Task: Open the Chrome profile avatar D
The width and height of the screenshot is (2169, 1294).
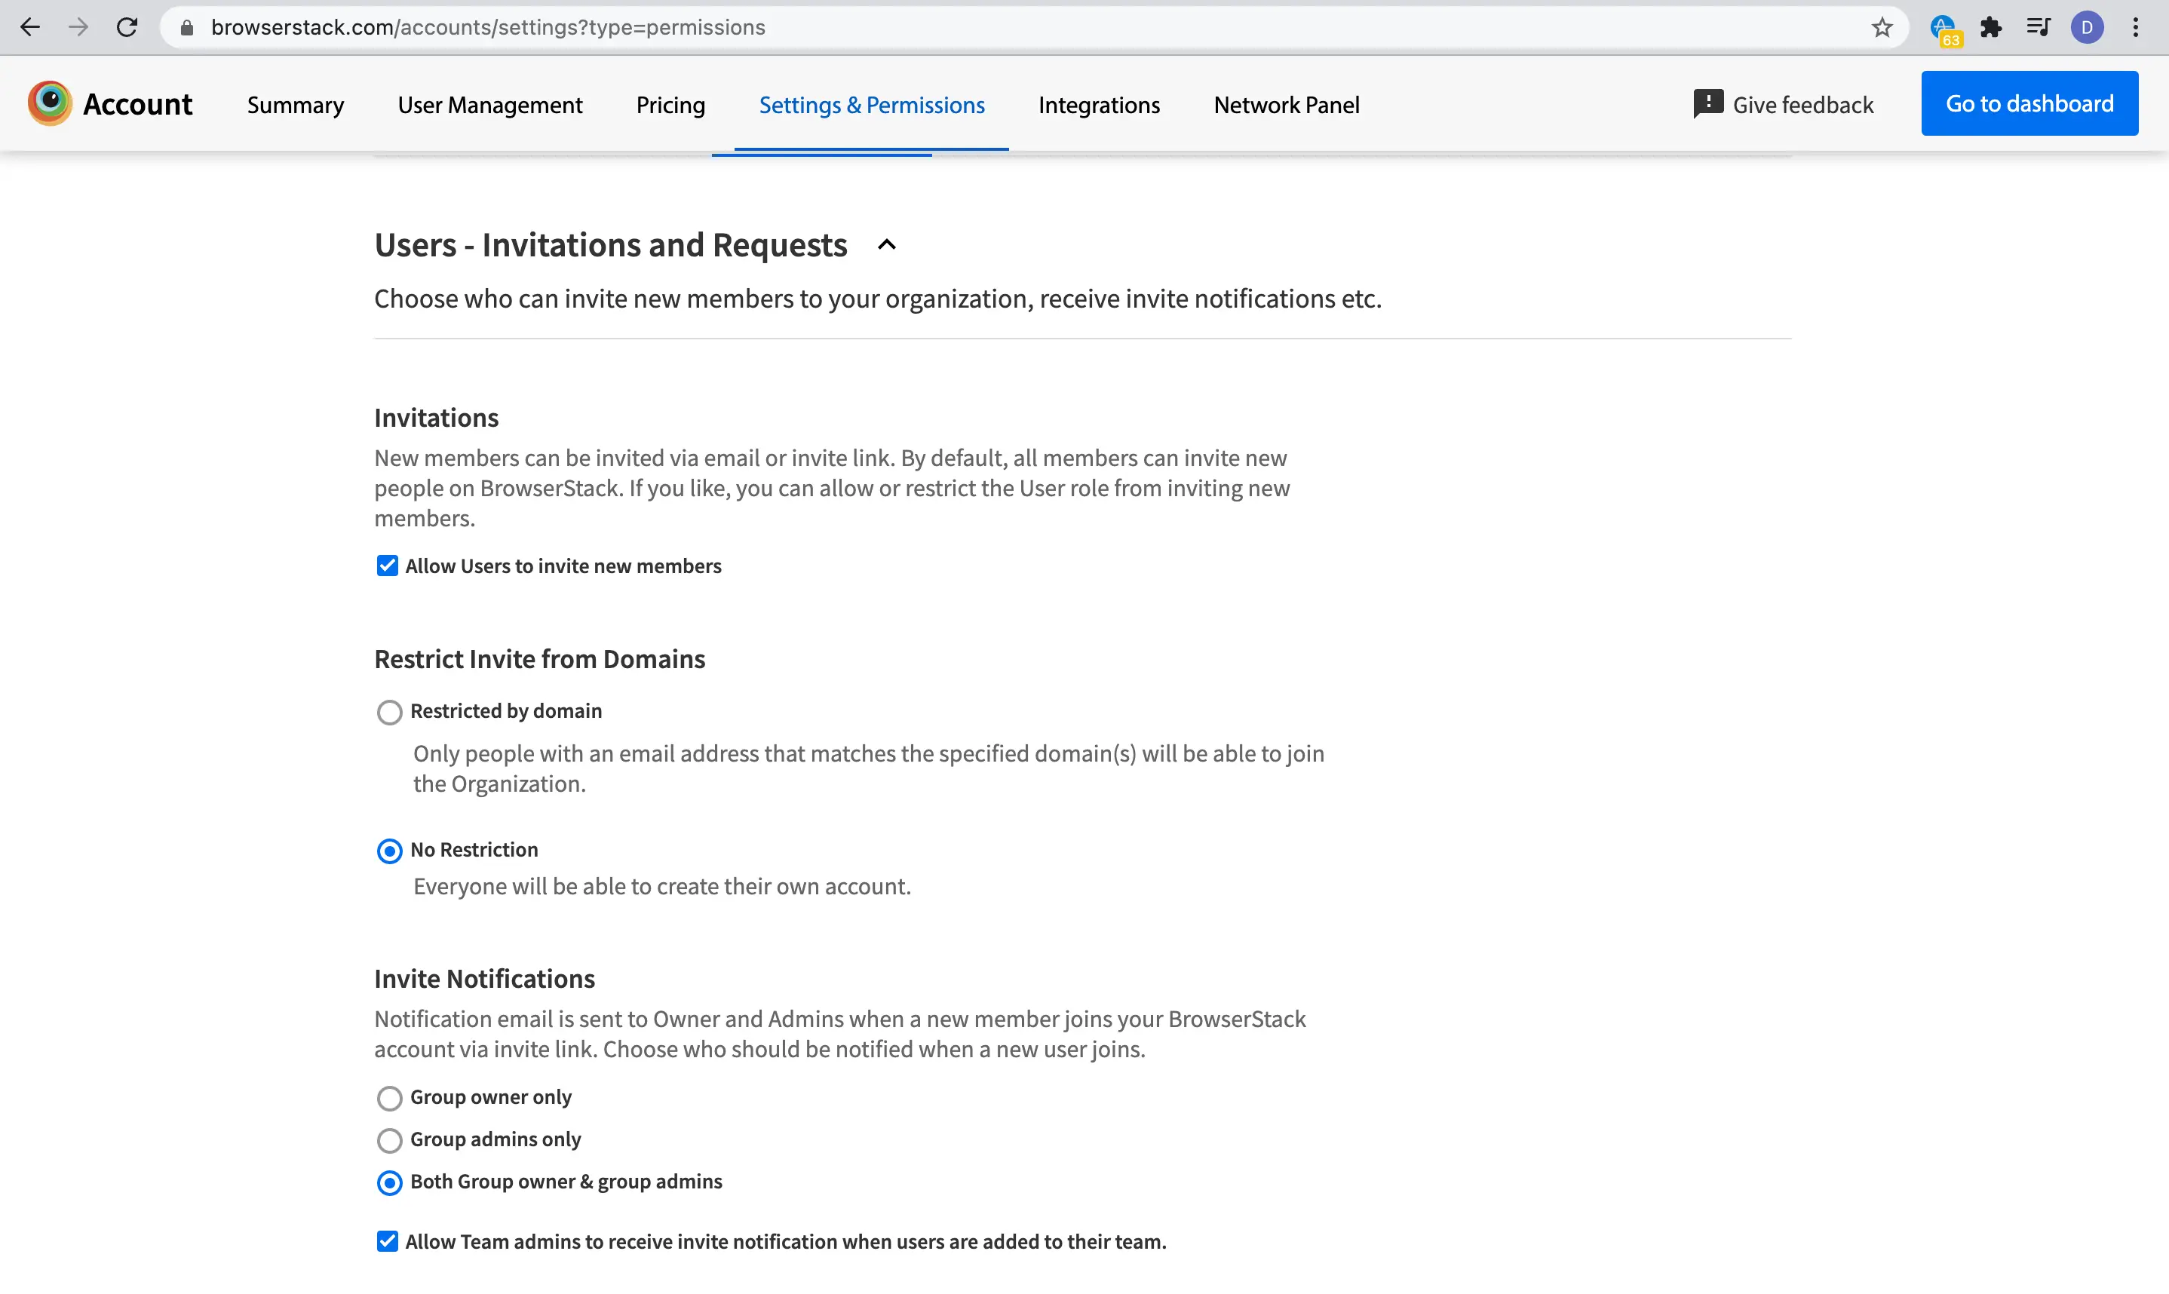Action: click(x=2086, y=27)
